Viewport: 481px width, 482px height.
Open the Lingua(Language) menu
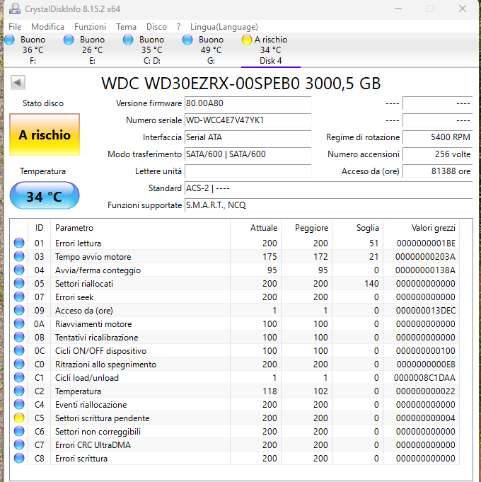point(224,27)
